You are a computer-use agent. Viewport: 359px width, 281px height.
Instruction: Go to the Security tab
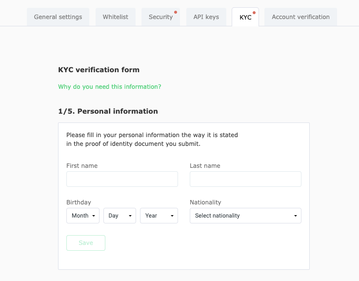pos(160,17)
